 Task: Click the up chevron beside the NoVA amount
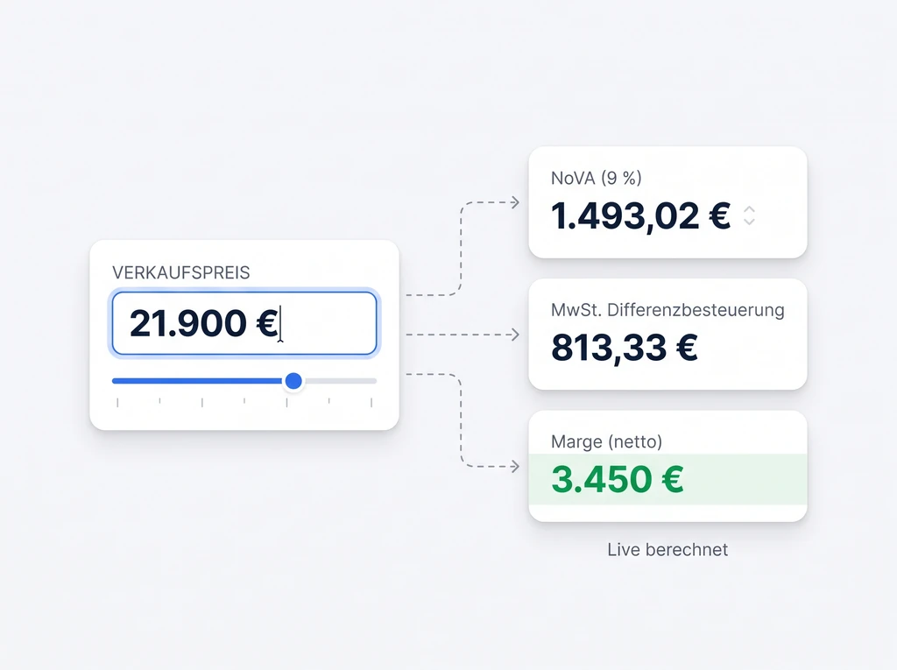click(x=749, y=209)
